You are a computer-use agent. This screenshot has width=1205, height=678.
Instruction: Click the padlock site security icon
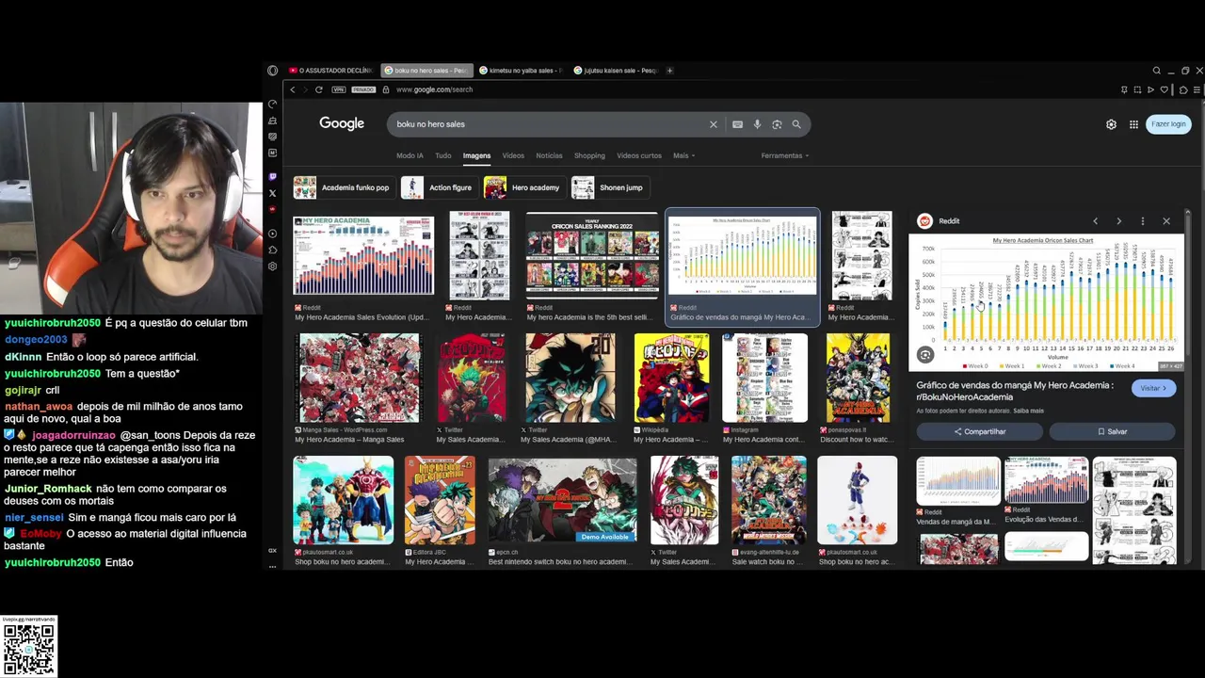click(x=385, y=89)
